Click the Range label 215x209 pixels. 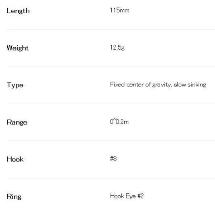point(17,122)
